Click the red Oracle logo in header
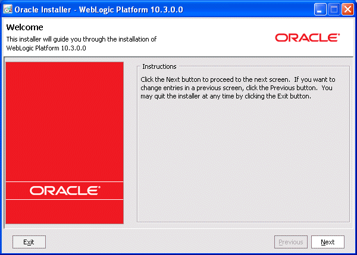Screen dimensions: 357x255 point(307,38)
